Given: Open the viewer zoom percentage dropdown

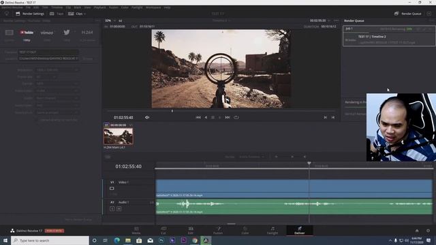Looking at the screenshot, I should coord(110,20).
